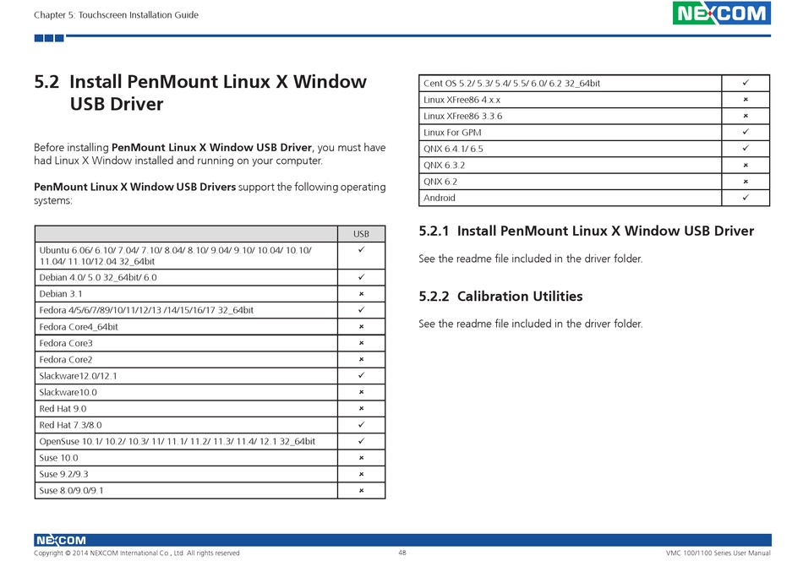
Task: Click the cross mark for Suse 9.2/9.3
Action: (361, 474)
